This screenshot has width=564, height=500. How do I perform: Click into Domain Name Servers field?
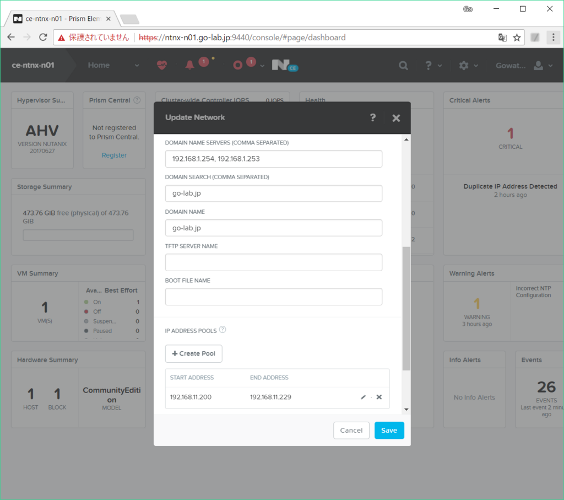click(273, 159)
